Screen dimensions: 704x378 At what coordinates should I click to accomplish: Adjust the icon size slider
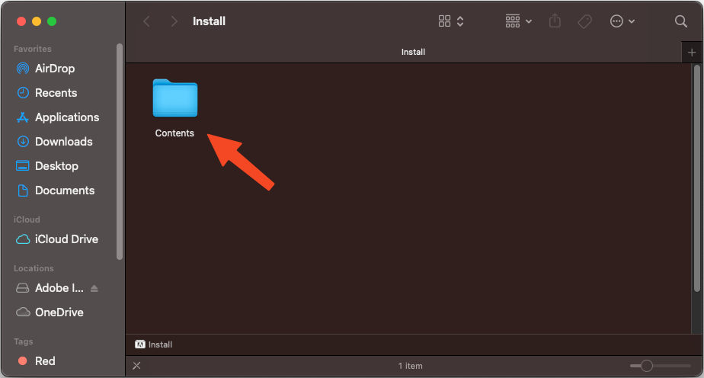click(x=647, y=366)
